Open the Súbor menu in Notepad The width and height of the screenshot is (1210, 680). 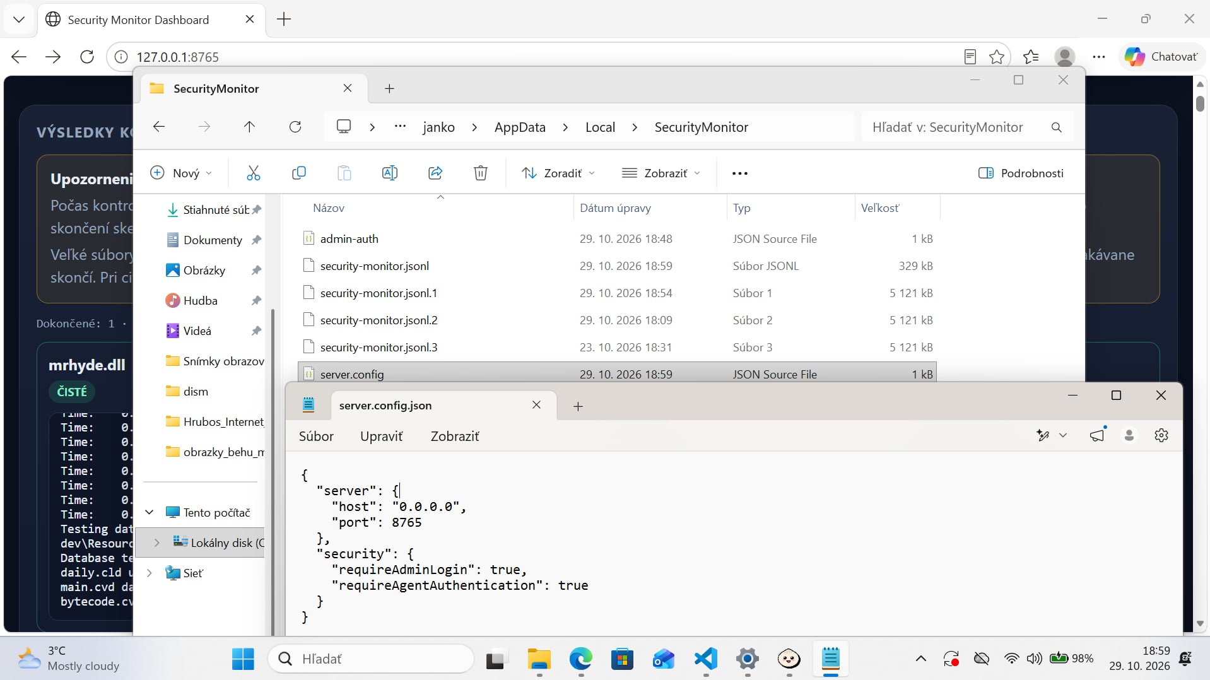pos(316,436)
